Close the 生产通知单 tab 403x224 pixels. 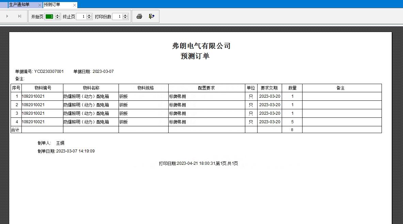[x=40, y=5]
